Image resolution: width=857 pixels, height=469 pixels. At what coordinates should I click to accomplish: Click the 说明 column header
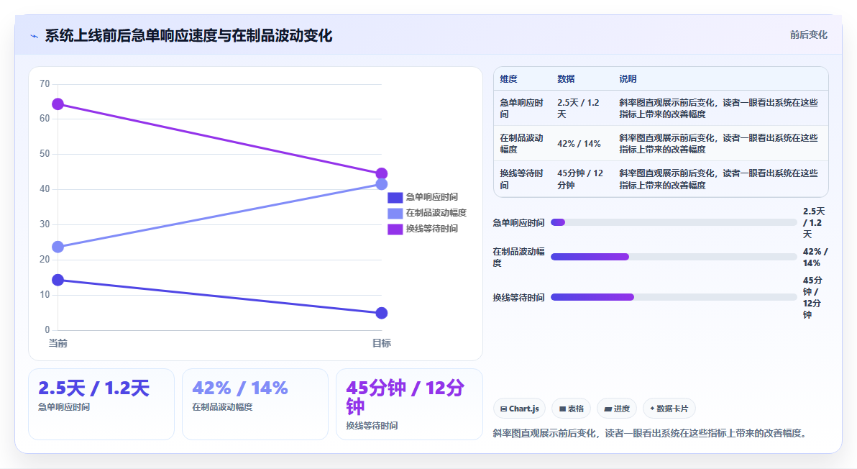point(628,78)
